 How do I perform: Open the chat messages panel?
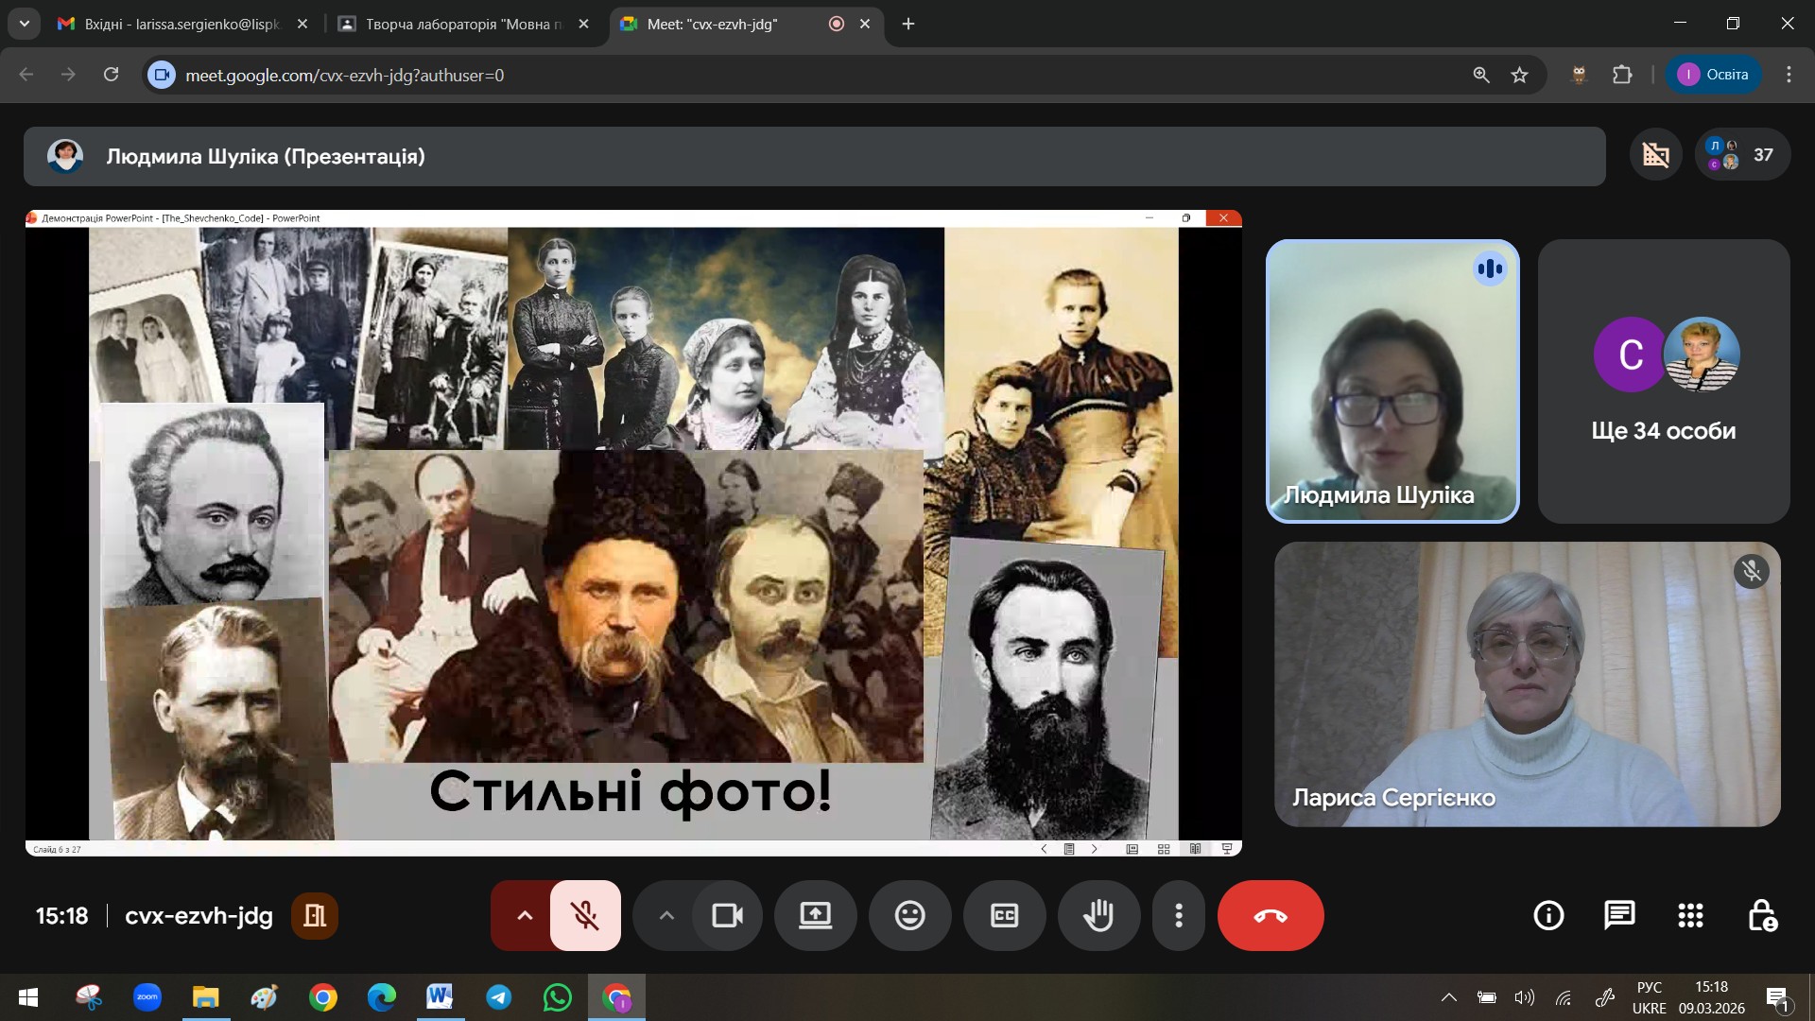coord(1619,915)
